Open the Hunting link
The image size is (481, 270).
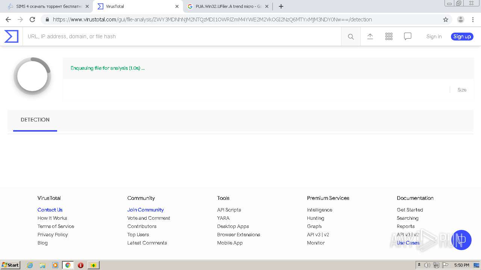(315, 218)
